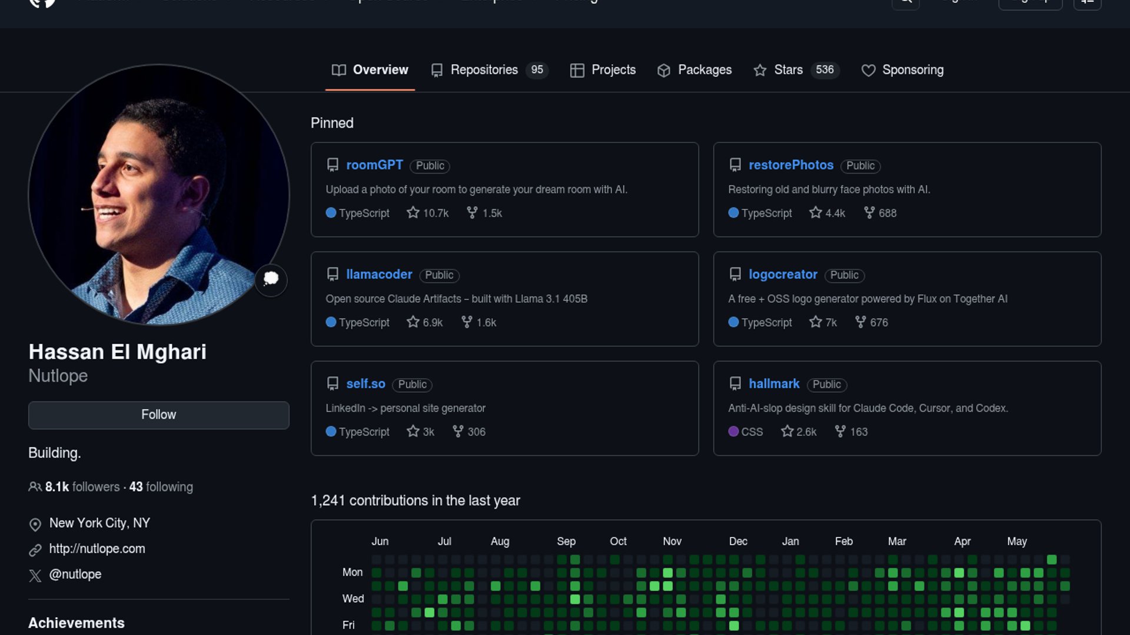This screenshot has width=1130, height=635.
Task: Open the llamacoder repository link
Action: (x=379, y=275)
